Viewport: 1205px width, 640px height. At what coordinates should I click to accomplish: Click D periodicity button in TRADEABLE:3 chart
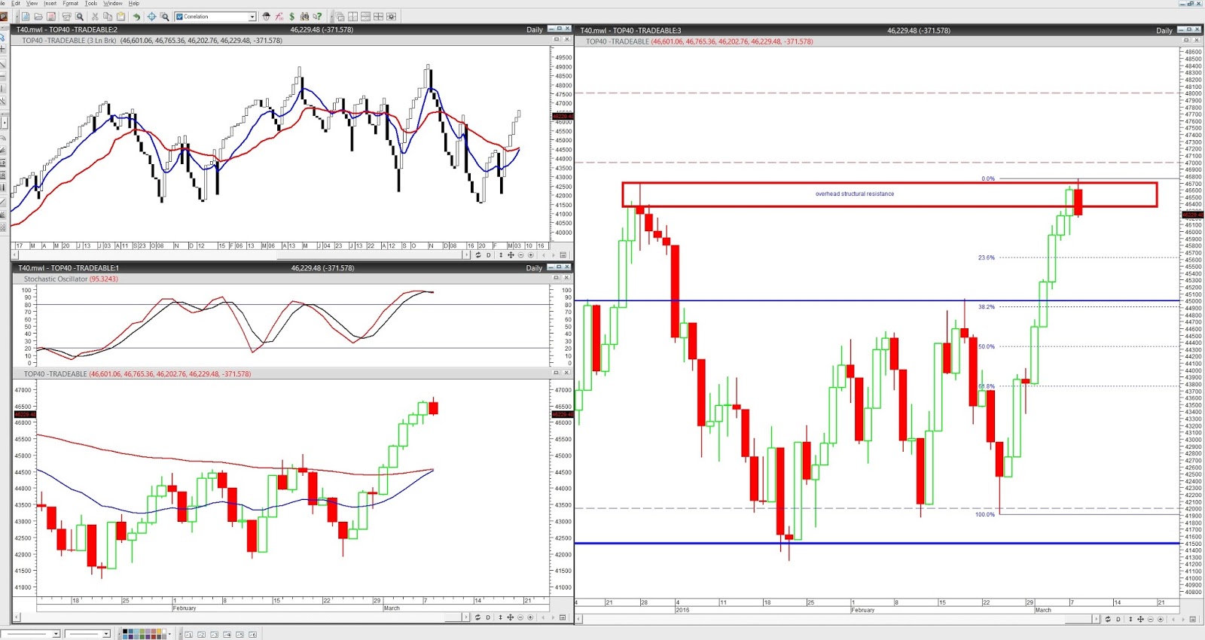[1118, 620]
